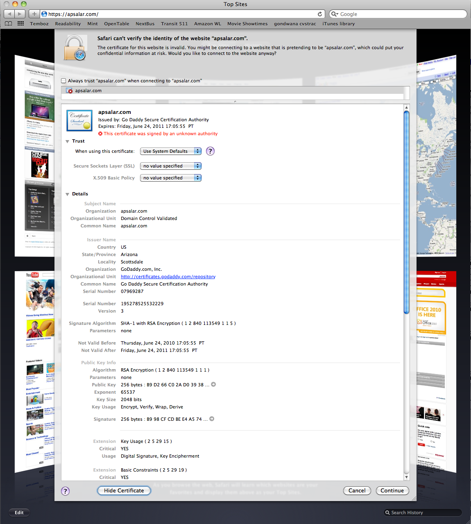
Task: Click the purple help button beside Trust dropdown
Action: 210,151
